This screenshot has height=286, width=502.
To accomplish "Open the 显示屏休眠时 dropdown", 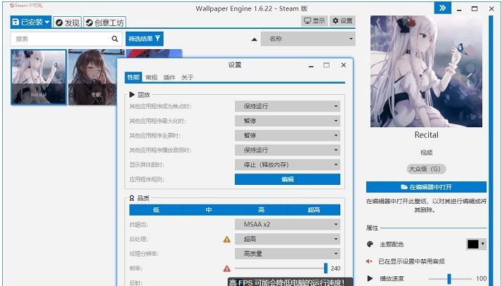I will coord(288,164).
